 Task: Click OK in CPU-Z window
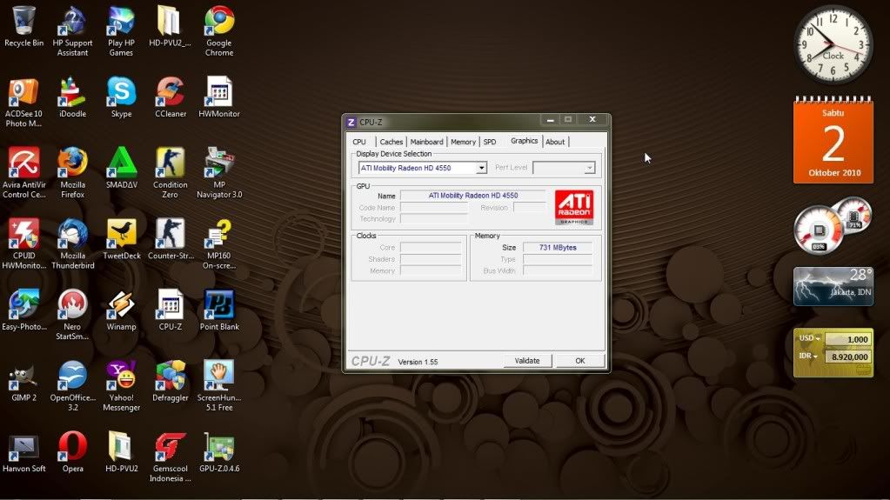[580, 360]
